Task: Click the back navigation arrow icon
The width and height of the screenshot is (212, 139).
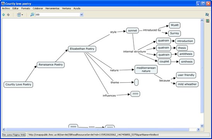Action: point(3,15)
